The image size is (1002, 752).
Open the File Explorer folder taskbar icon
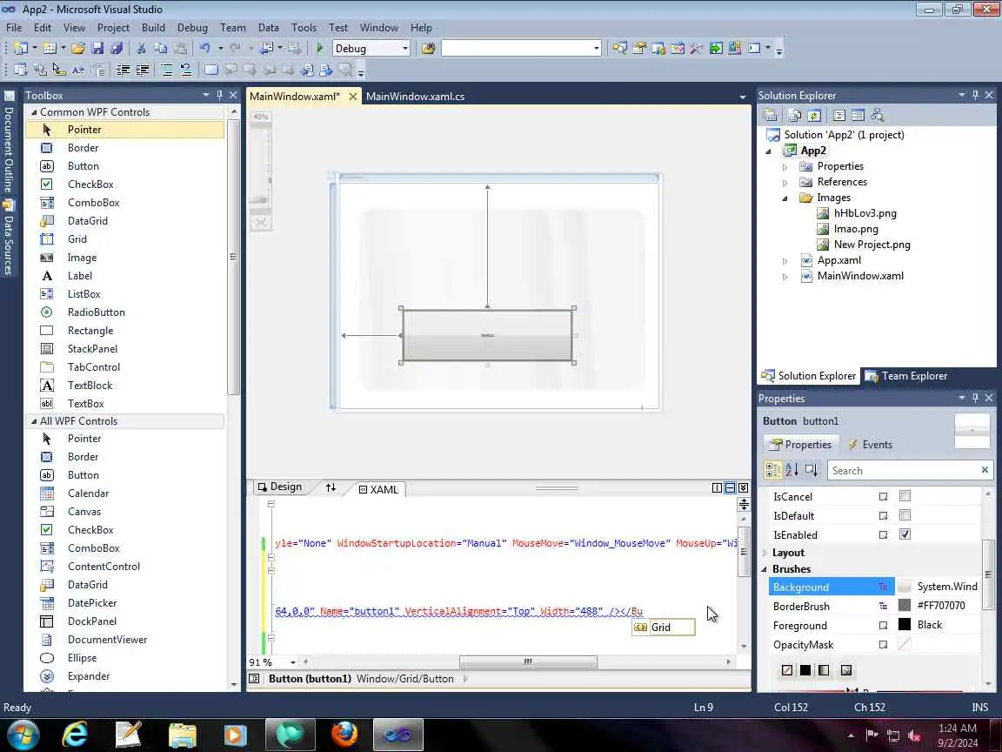click(x=182, y=734)
